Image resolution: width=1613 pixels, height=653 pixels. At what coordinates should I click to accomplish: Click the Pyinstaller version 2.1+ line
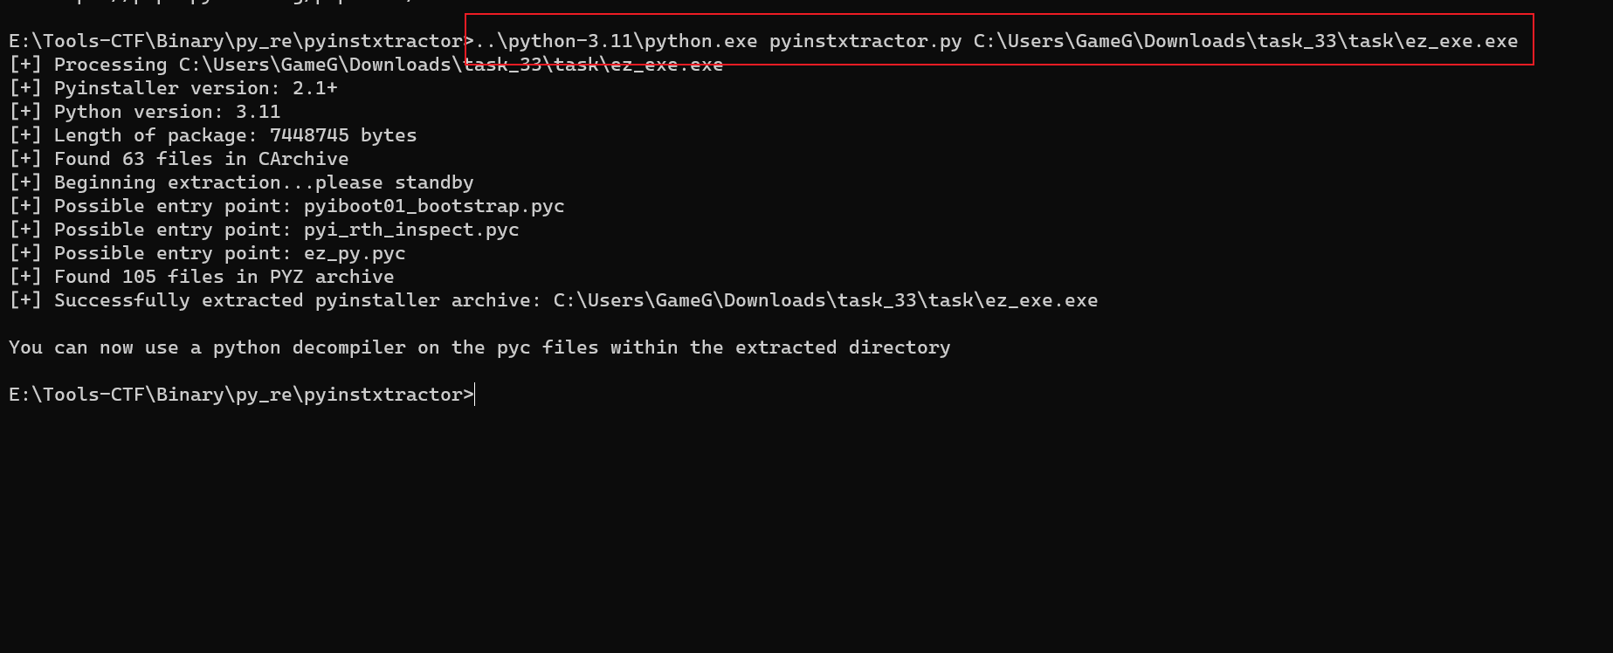173,88
